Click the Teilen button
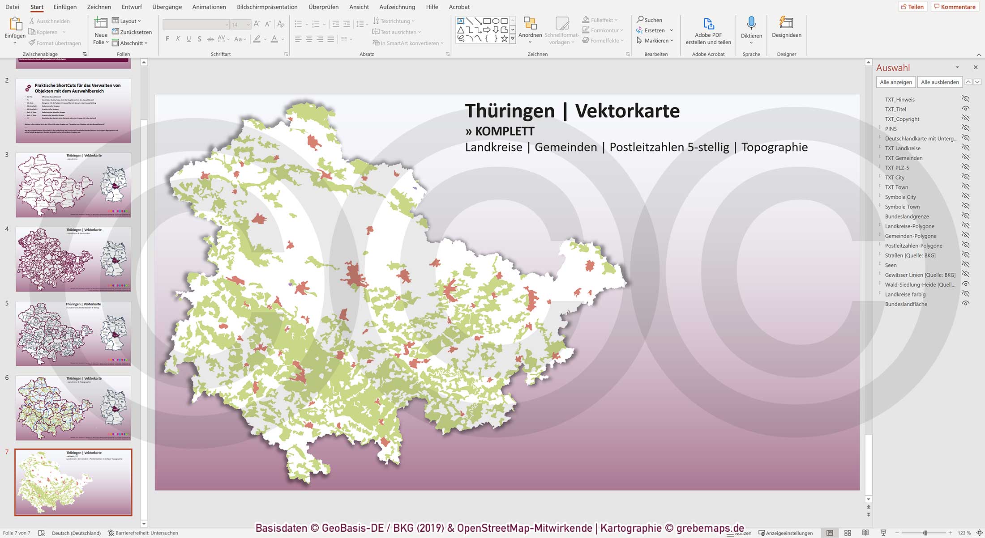Screen dimensions: 985x538 tap(913, 6)
